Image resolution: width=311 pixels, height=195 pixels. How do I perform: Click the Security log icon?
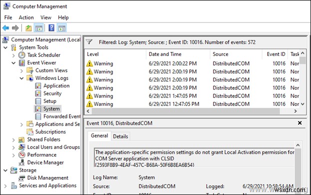point(38,93)
